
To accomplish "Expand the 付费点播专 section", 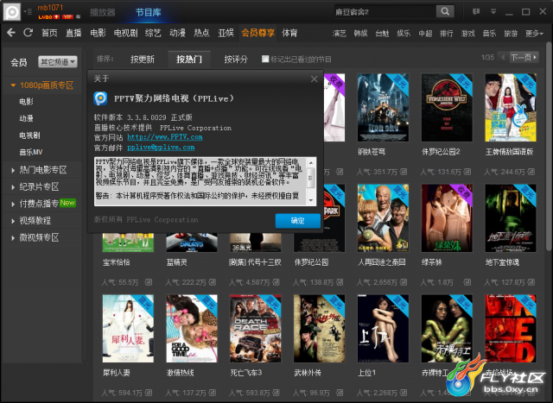I will pos(13,204).
